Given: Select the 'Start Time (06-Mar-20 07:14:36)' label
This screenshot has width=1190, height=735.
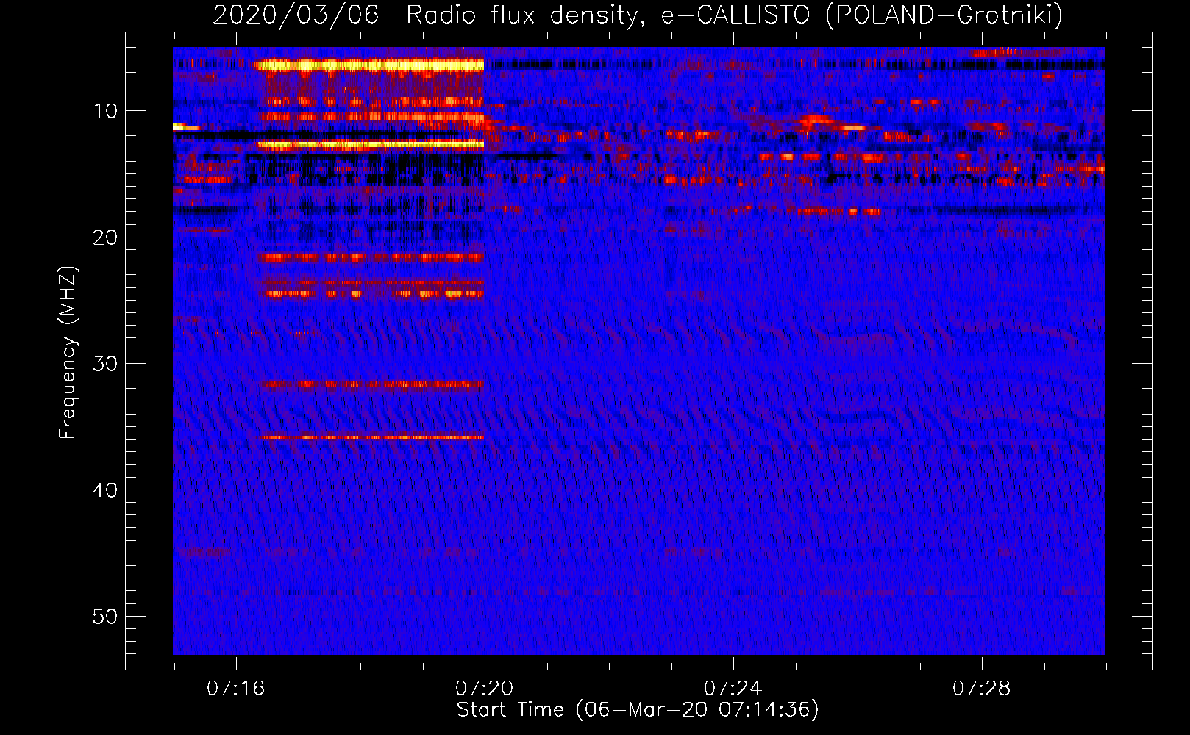Looking at the screenshot, I should pyautogui.click(x=638, y=710).
